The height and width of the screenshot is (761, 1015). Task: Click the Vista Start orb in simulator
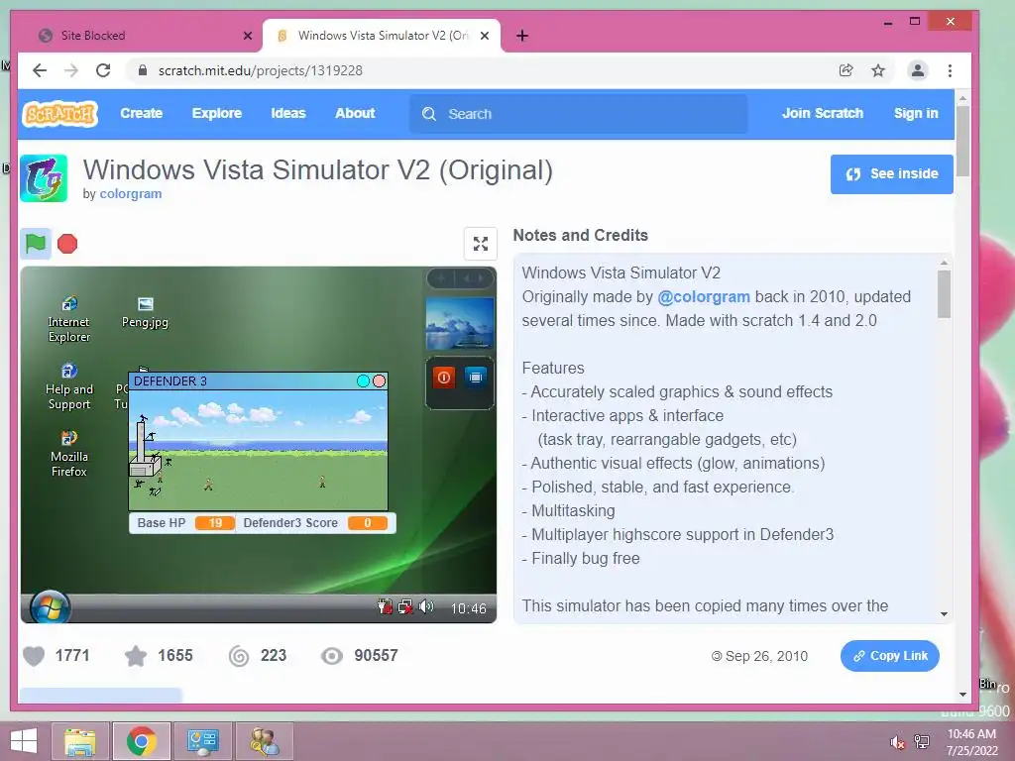coord(50,607)
